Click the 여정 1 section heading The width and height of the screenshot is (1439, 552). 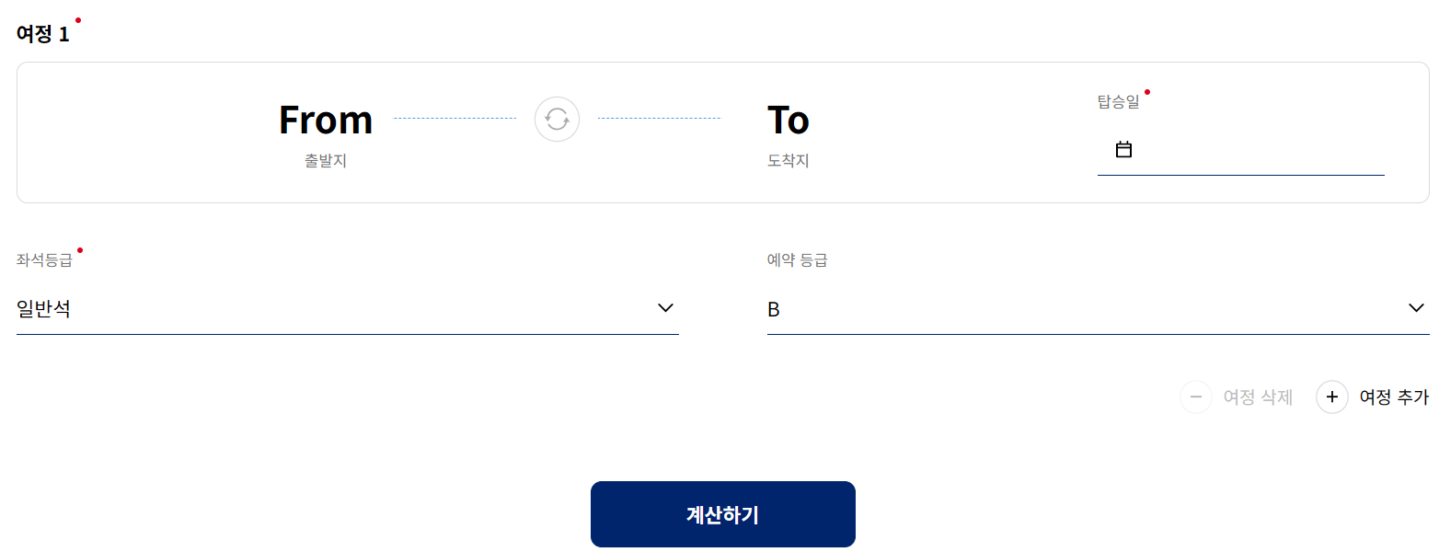[43, 32]
